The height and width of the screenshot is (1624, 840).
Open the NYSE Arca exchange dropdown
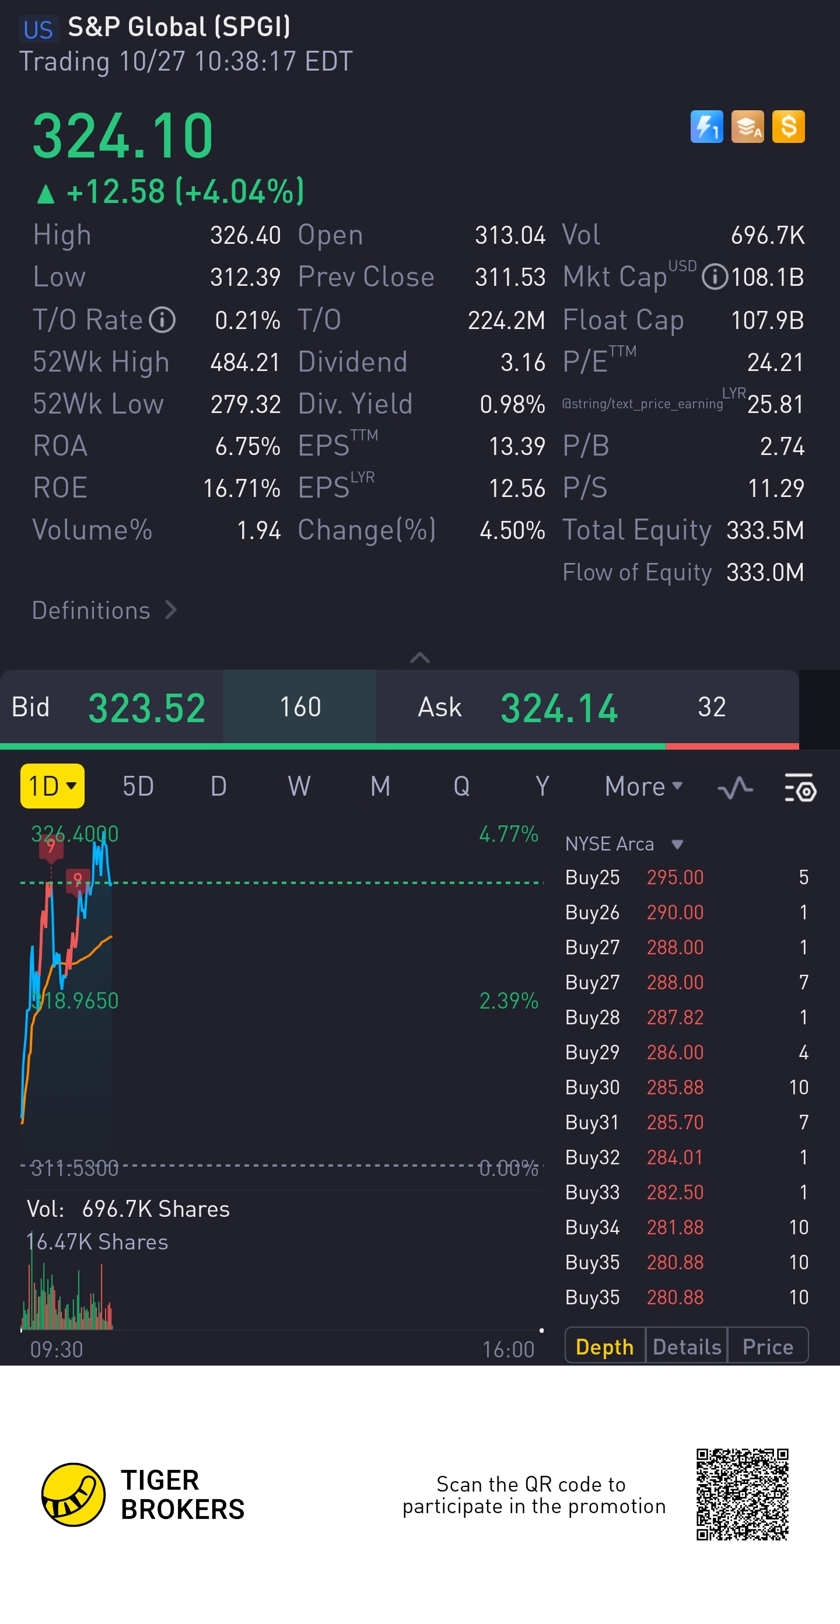[624, 843]
